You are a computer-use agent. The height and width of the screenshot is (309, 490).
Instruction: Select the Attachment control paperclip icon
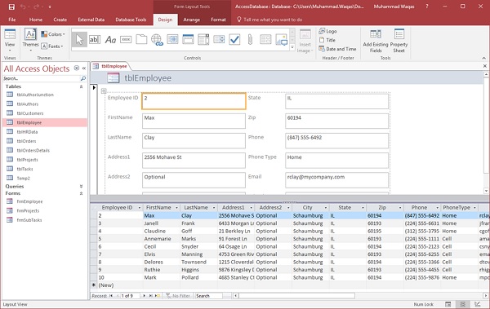[250, 40]
